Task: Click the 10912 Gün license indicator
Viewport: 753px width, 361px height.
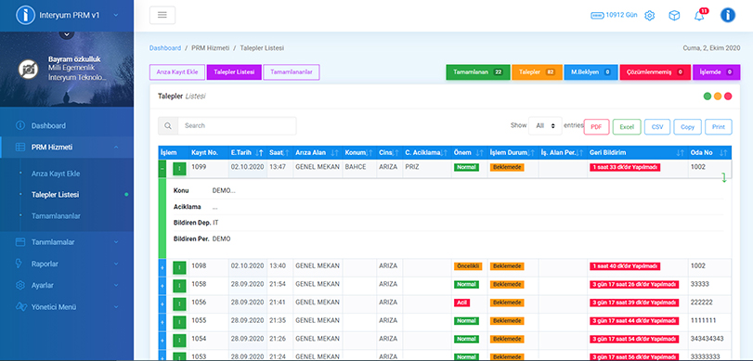Action: click(x=614, y=15)
